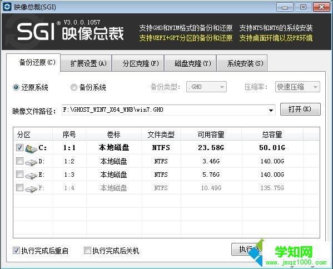Screen dimensions: 333x269
Task: Click the 执行 button
Action: coord(247,249)
